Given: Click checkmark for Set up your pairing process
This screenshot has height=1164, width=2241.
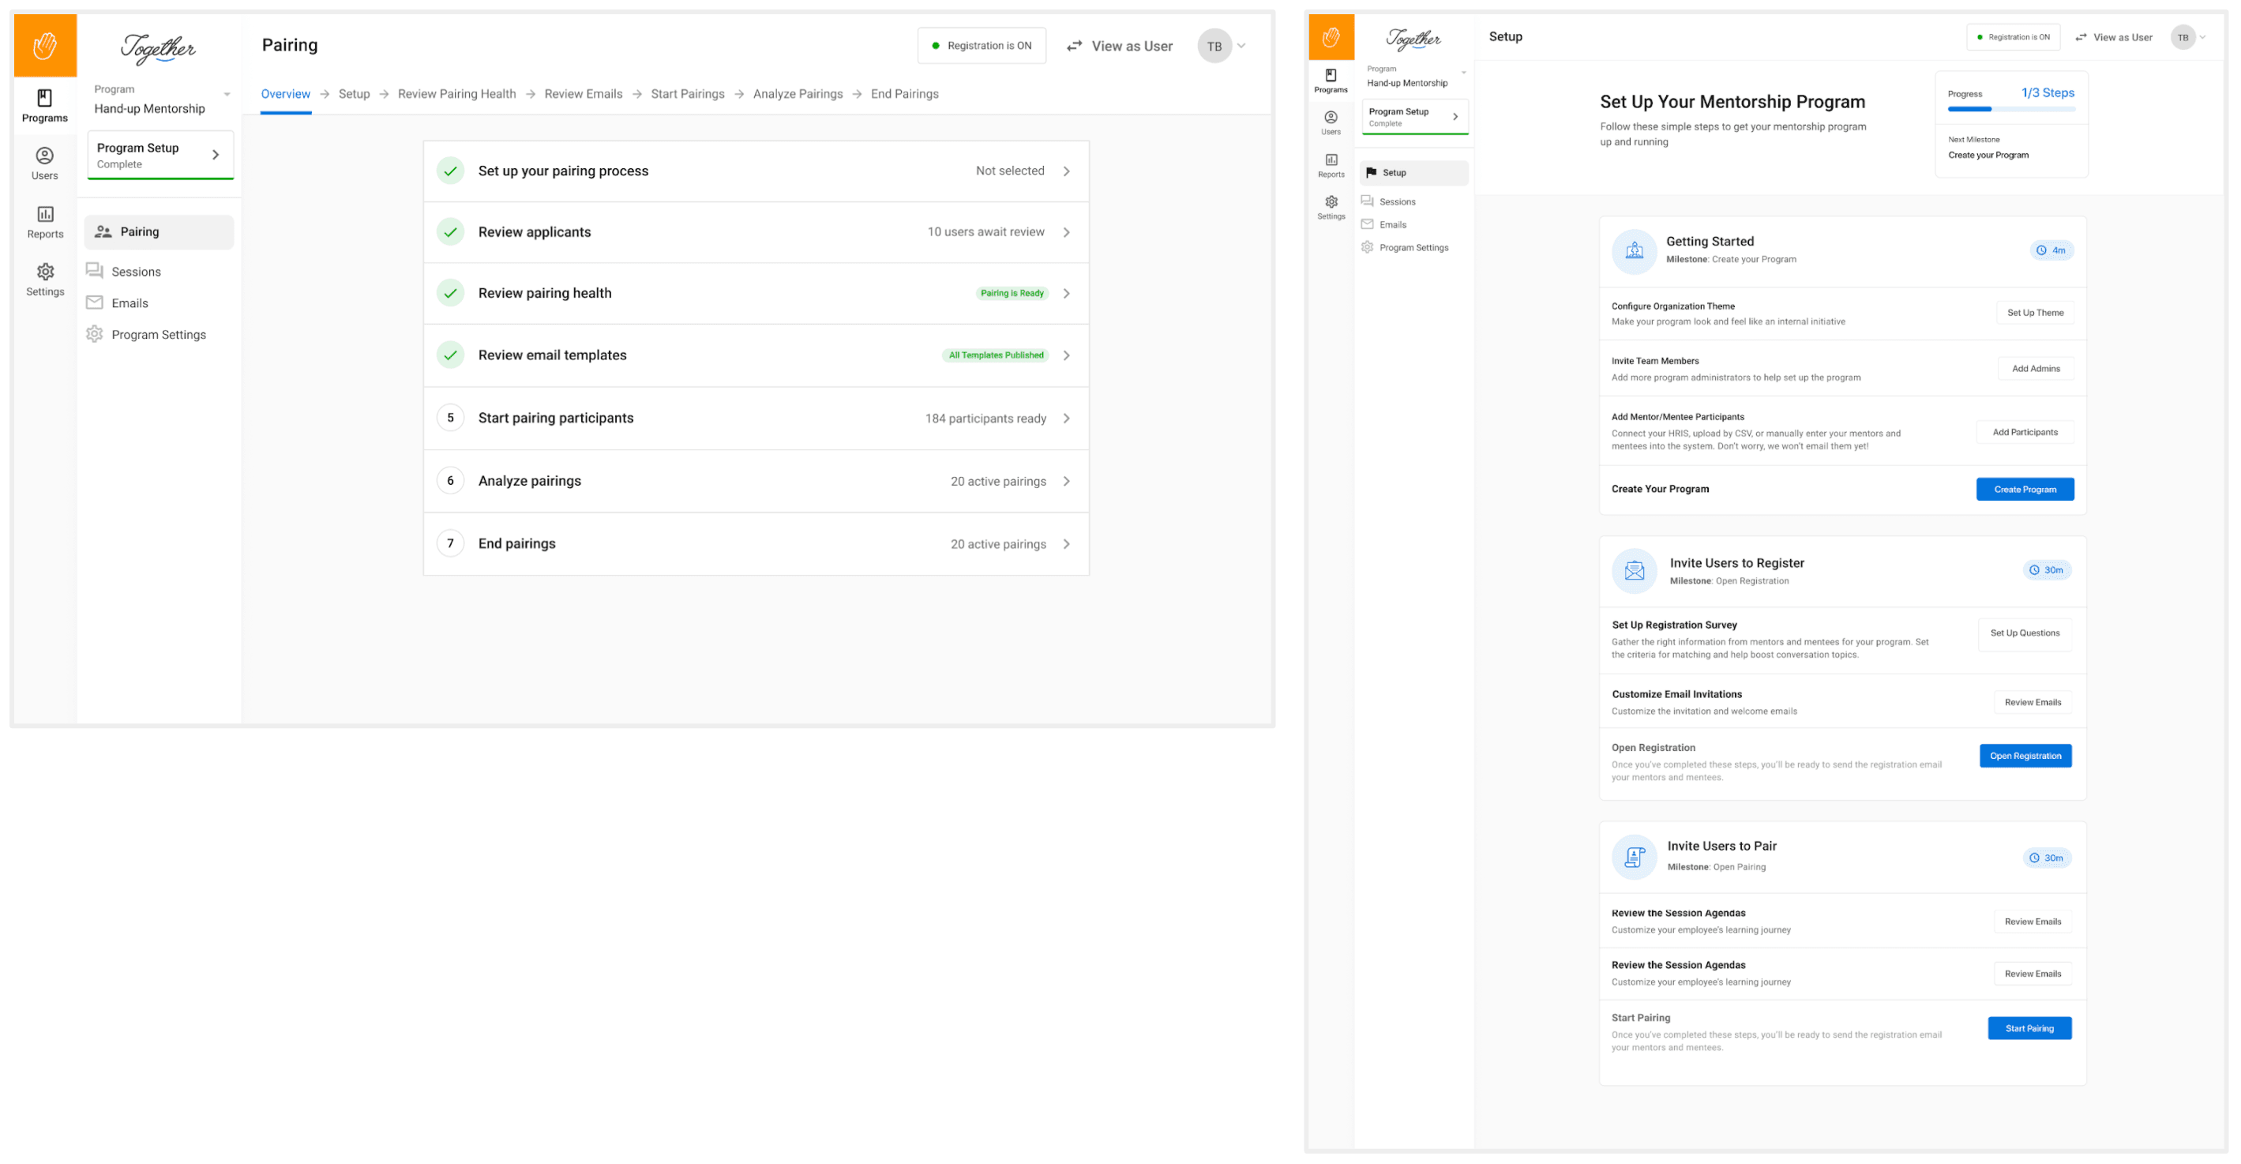Looking at the screenshot, I should tap(450, 171).
